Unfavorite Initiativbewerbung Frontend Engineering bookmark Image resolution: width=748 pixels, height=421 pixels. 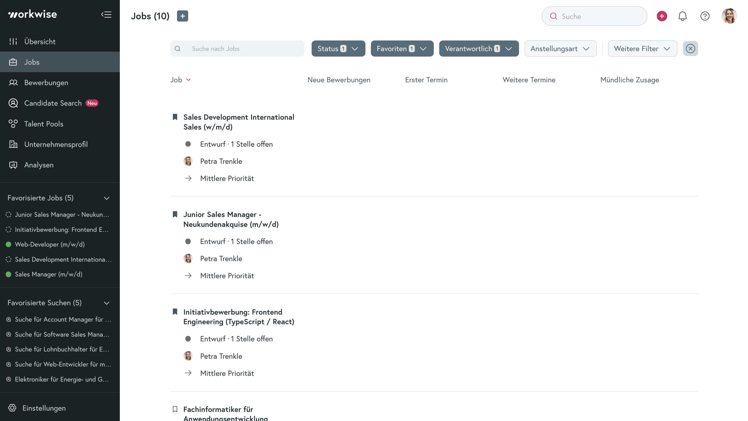tap(175, 312)
